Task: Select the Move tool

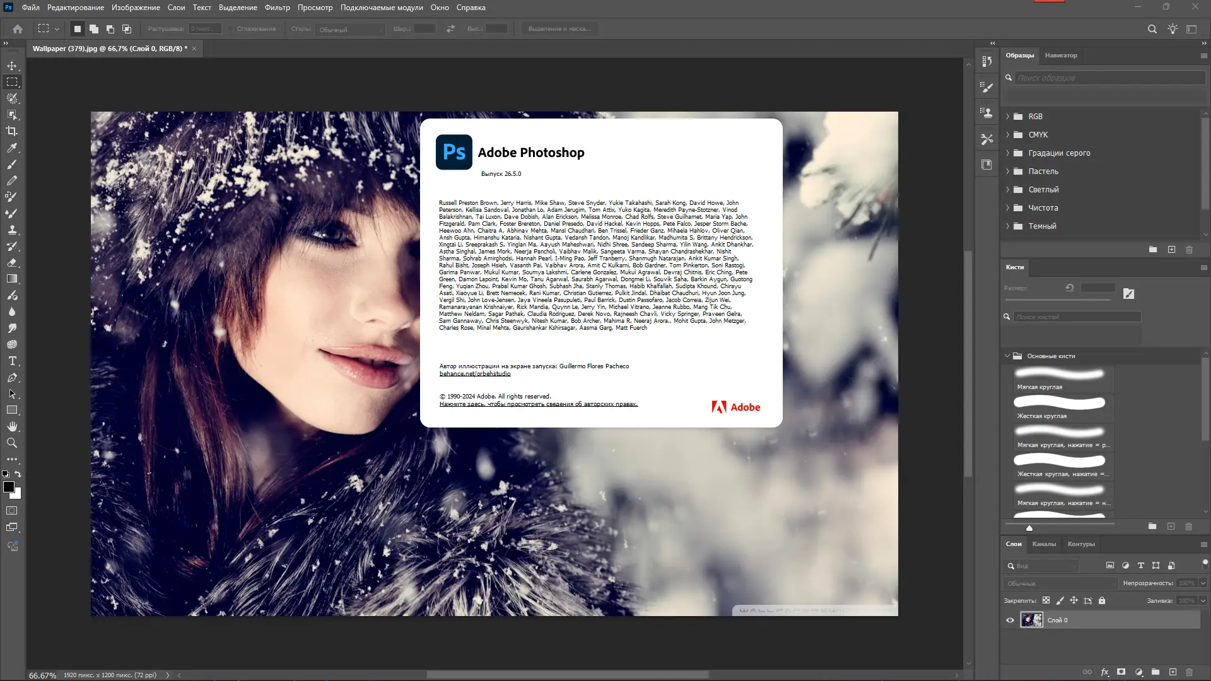Action: click(x=12, y=66)
